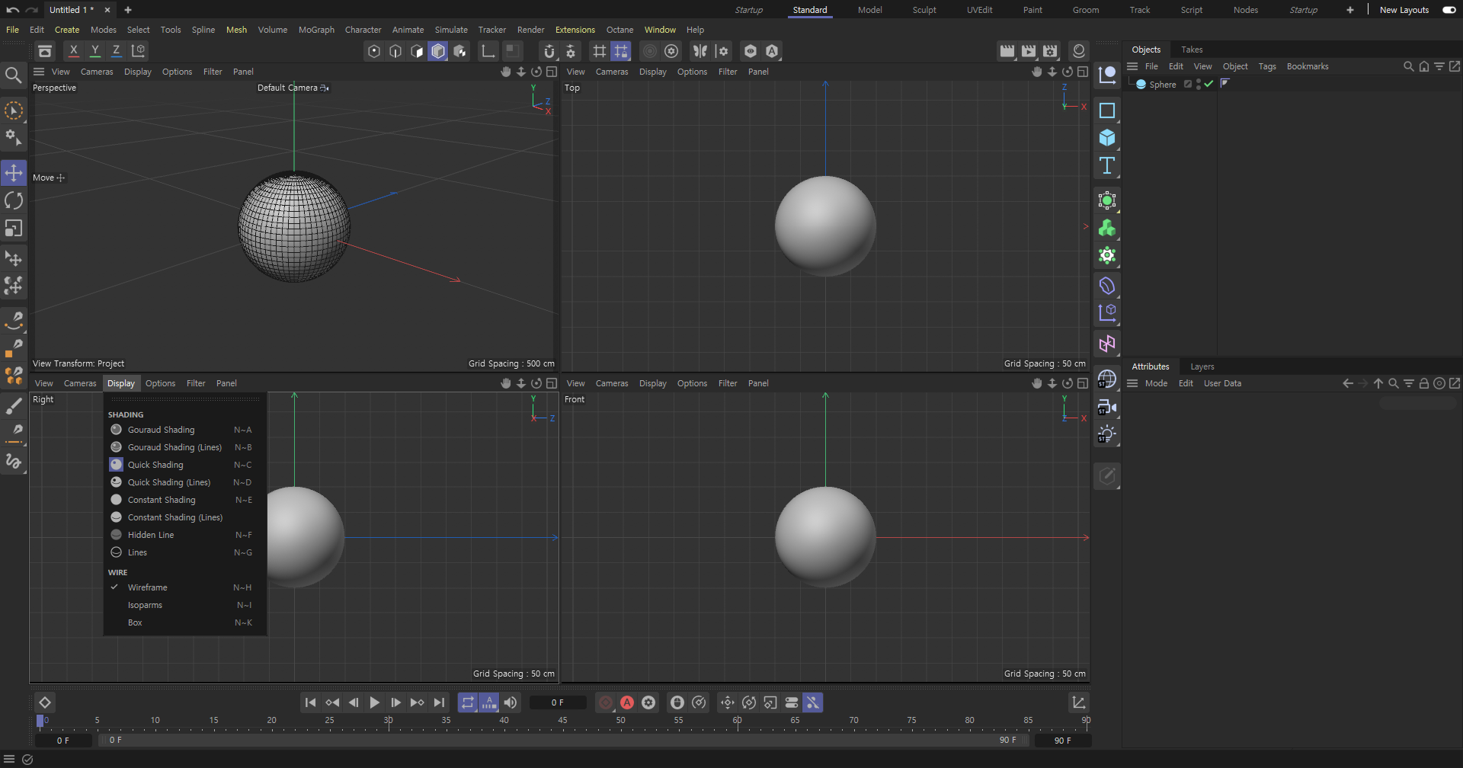Screen dimensions: 1463x768
Task: Open the keyframe diamond button left of timeline
Action: [45, 702]
